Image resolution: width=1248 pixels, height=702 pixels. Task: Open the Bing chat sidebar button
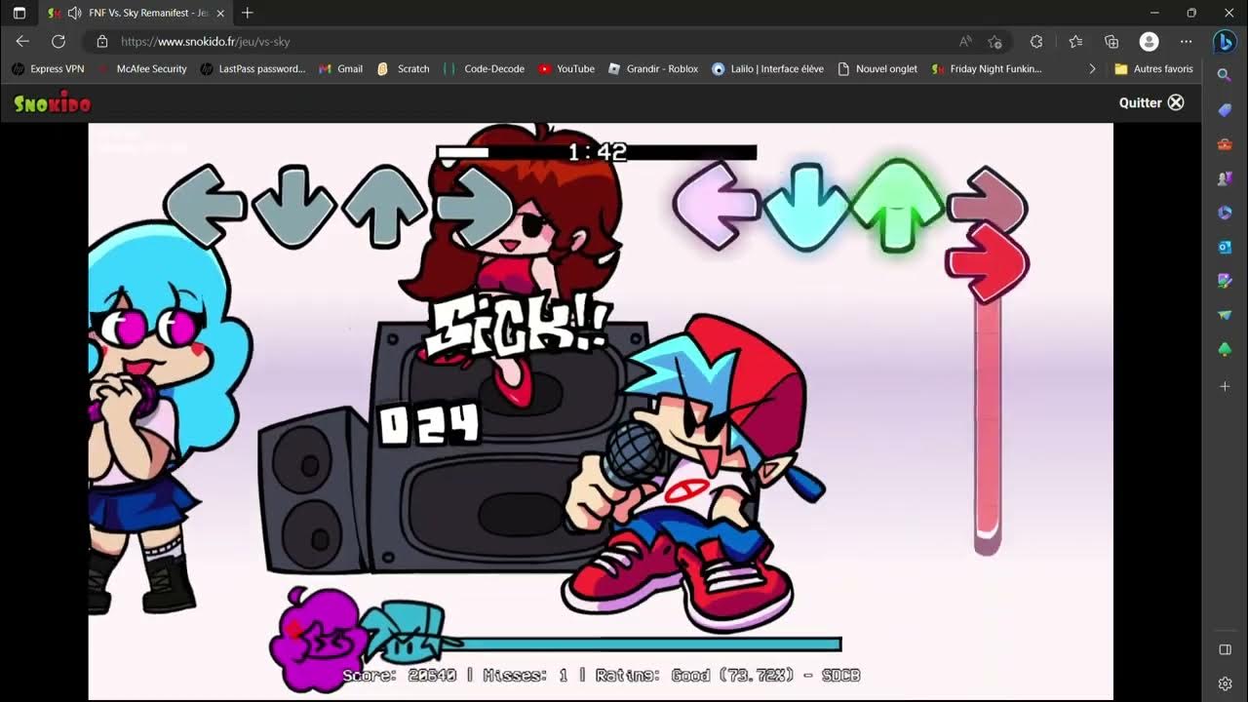pos(1226,41)
